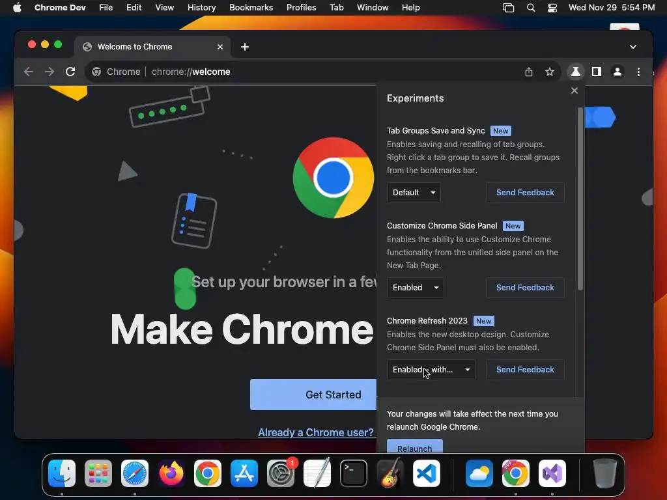Close the Experiments panel

click(575, 90)
